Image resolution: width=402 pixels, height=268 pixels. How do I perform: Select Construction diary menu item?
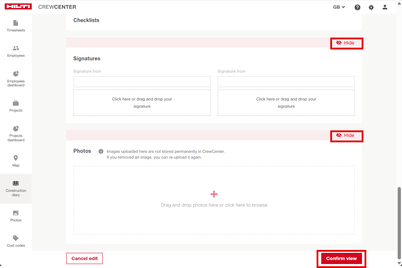tap(16, 189)
